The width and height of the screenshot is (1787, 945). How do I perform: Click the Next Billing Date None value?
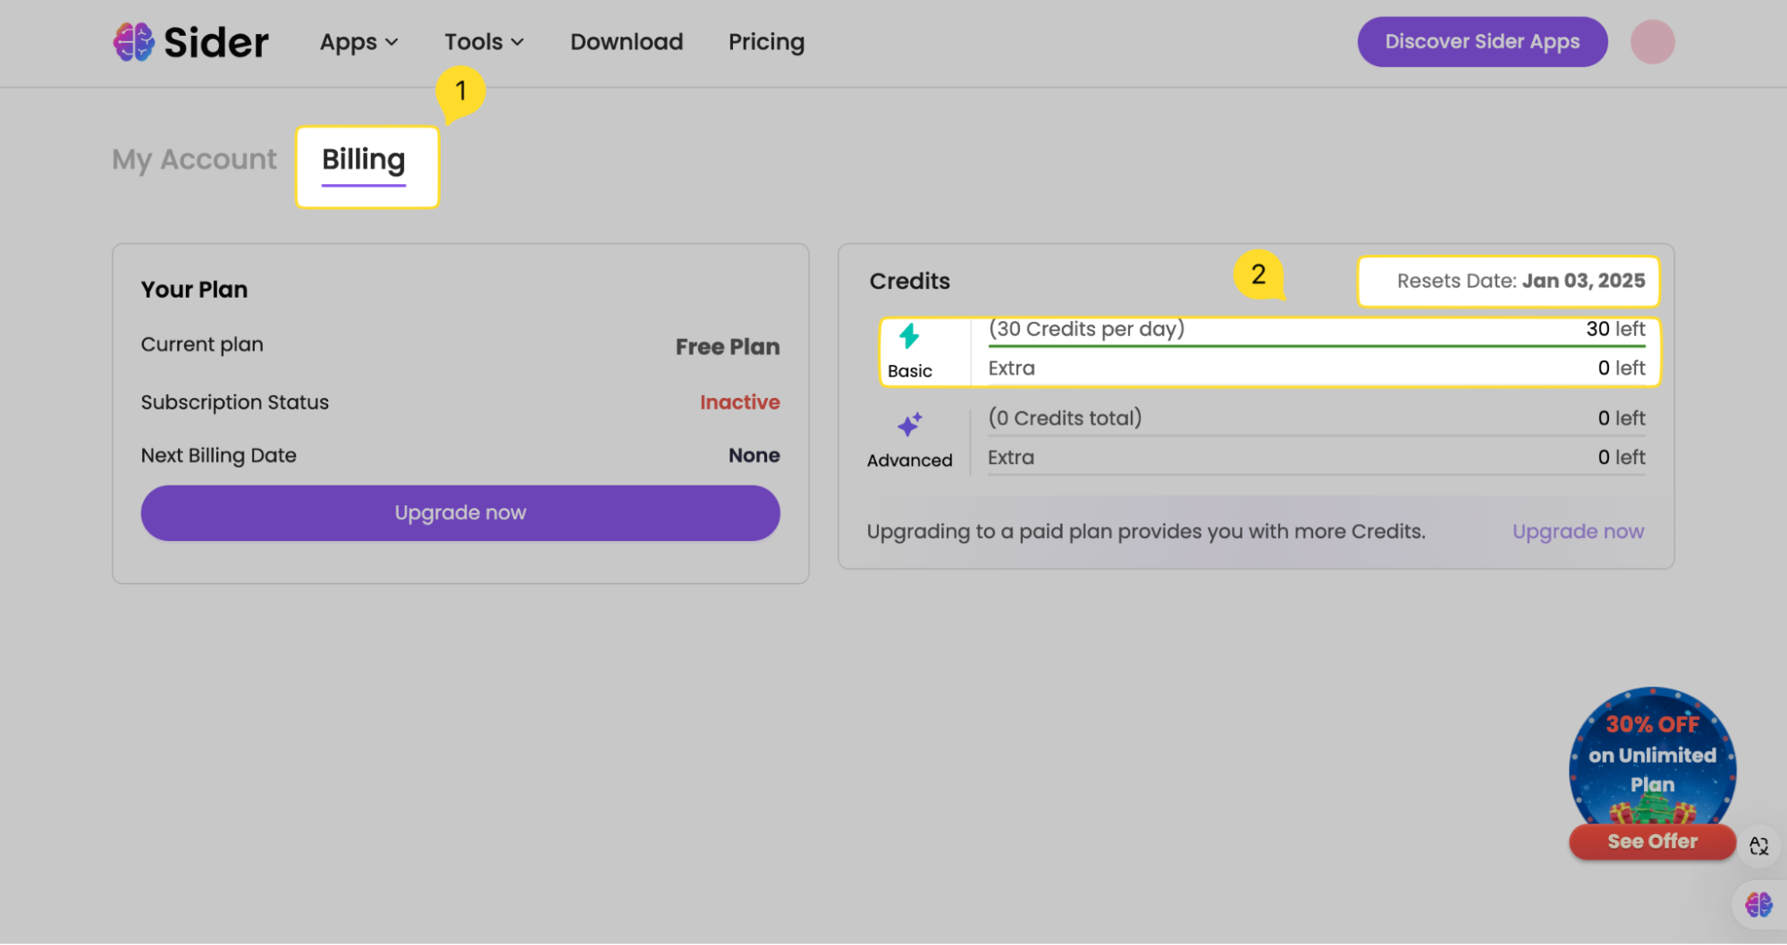(754, 455)
